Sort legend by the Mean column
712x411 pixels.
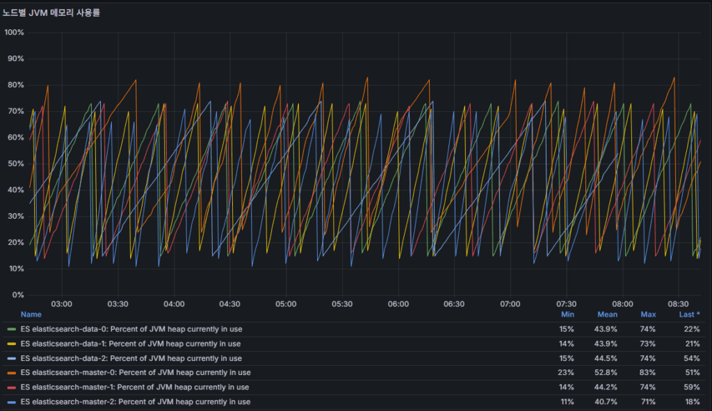607,314
